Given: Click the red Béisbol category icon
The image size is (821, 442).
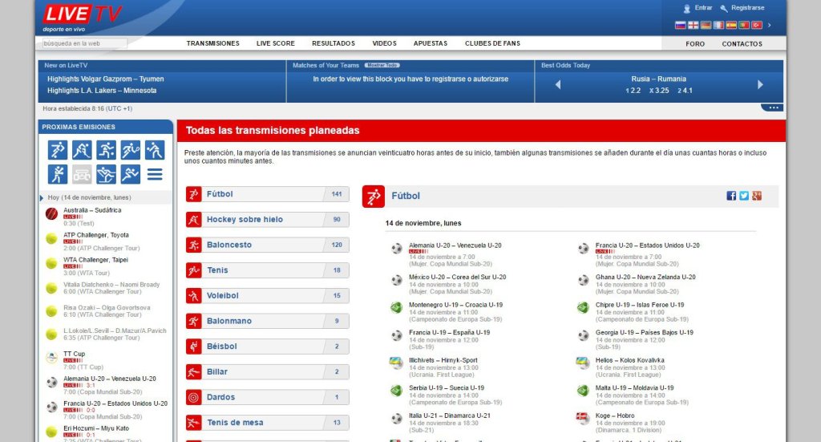Looking at the screenshot, I should (193, 347).
